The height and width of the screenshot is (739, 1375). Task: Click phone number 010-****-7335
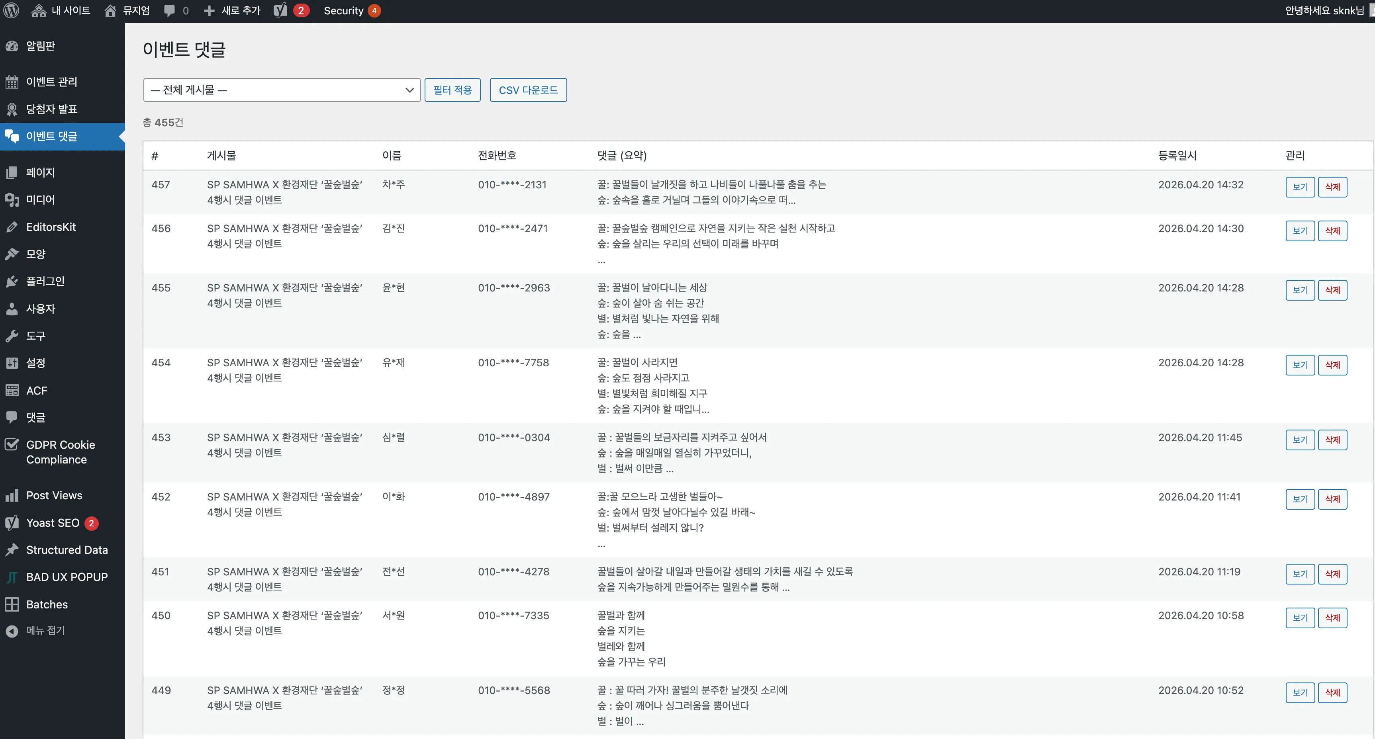tap(513, 615)
